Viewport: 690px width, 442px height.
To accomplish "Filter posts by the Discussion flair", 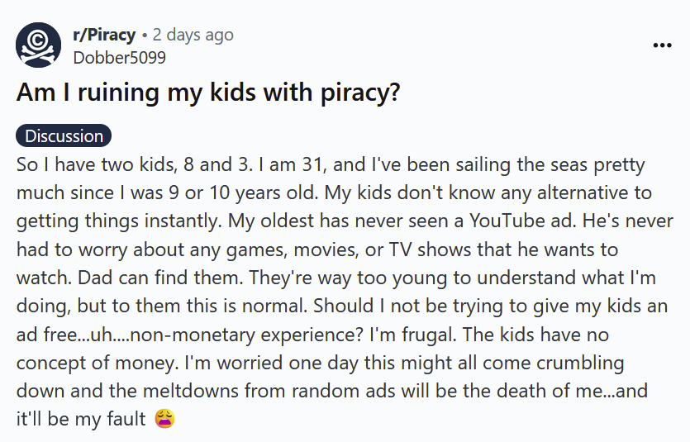I will tap(64, 135).
